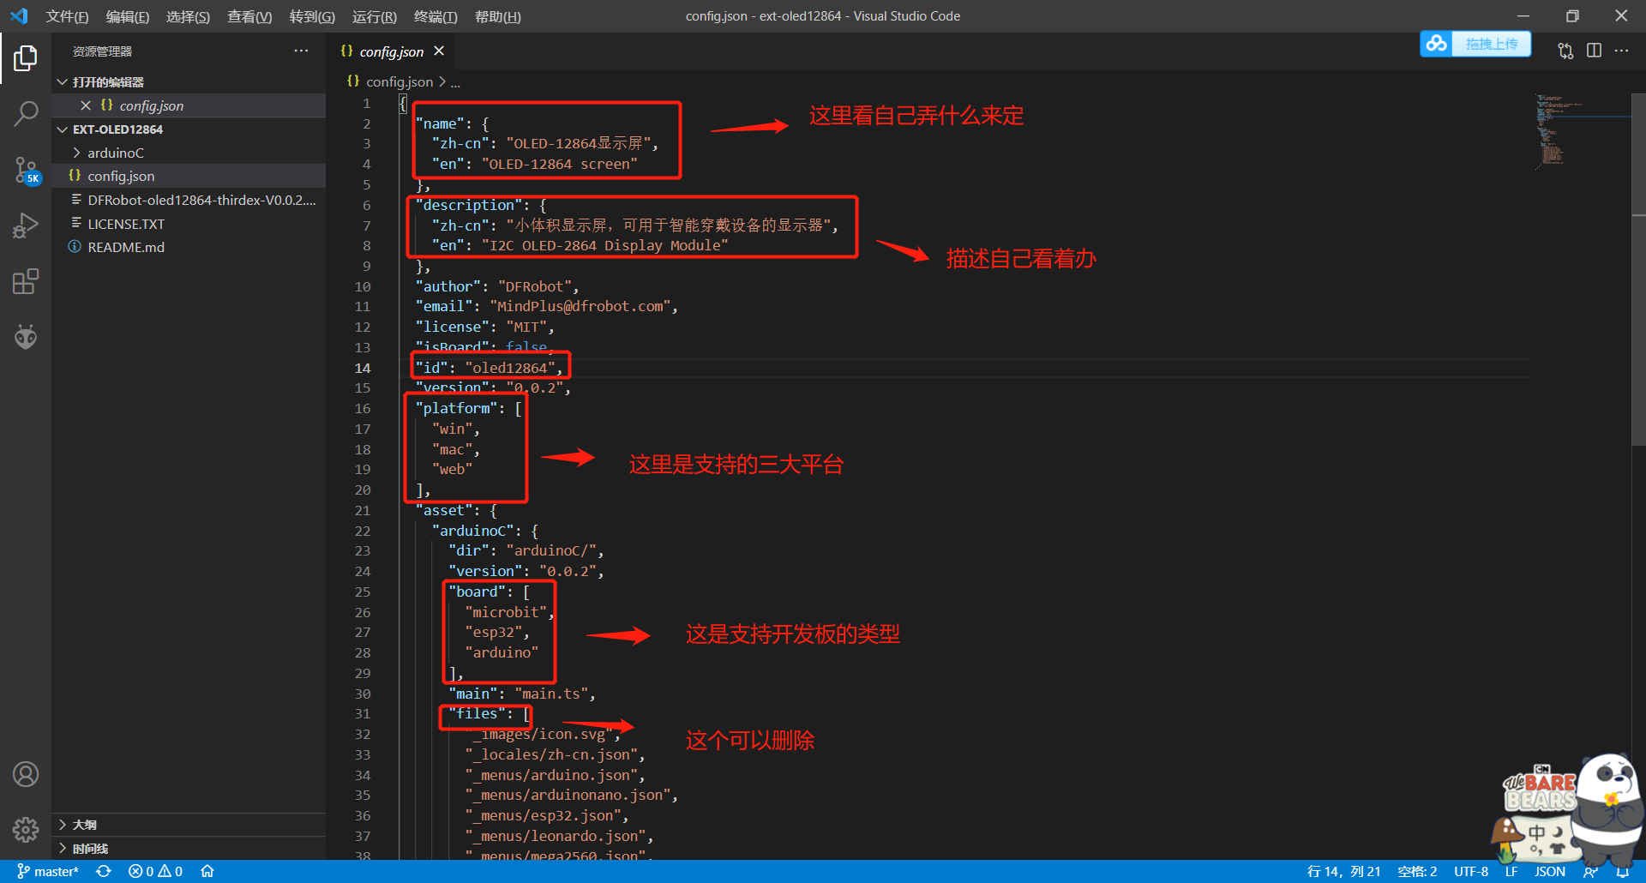
Task: Open the Manage gear icon
Action: [x=26, y=829]
